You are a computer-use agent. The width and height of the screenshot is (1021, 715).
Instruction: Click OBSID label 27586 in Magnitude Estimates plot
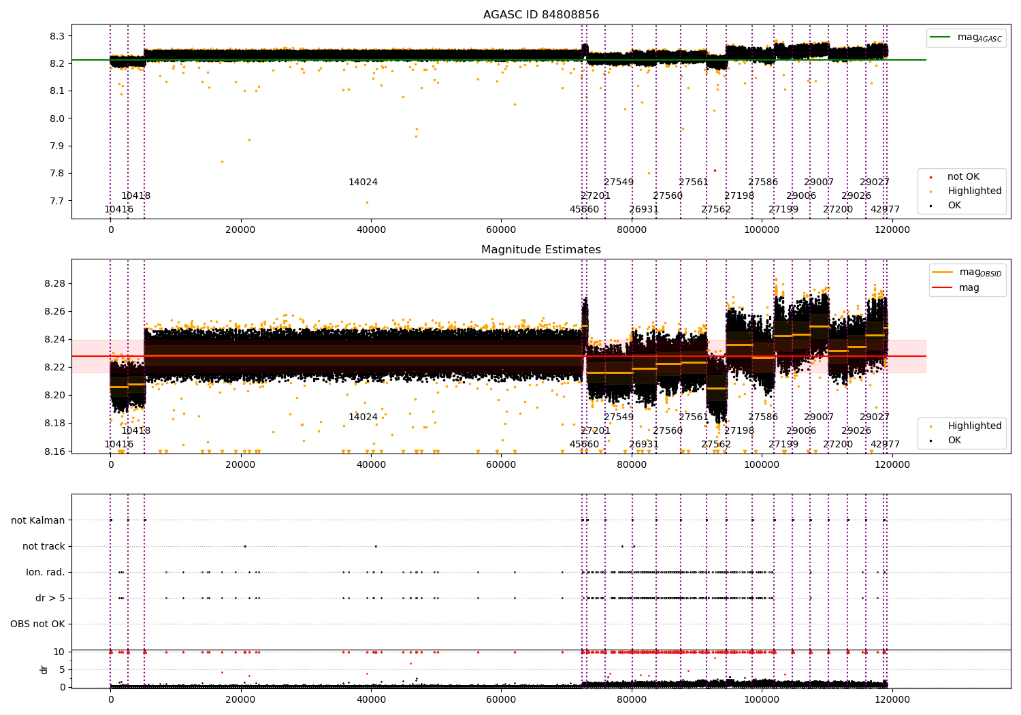pos(763,417)
